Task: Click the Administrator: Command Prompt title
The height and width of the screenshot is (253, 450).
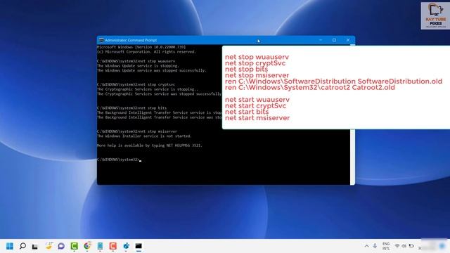Action: pos(131,40)
